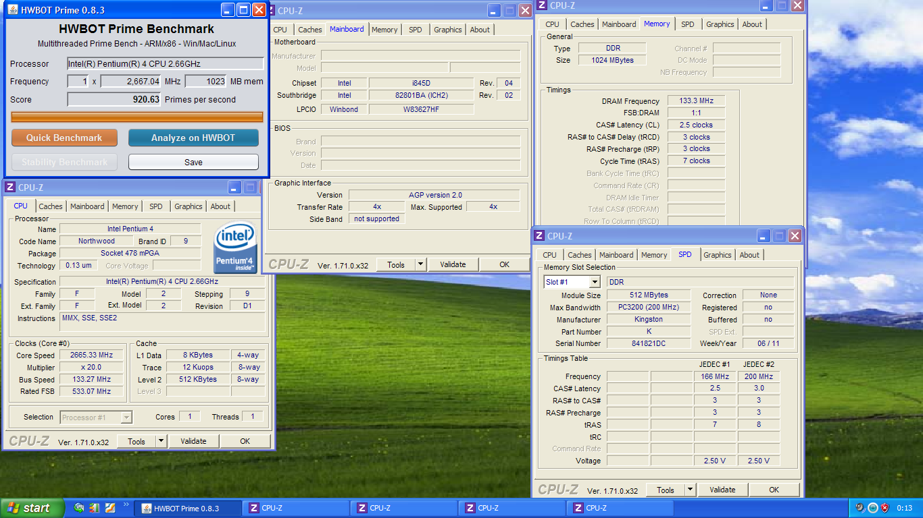Click OK in the CPU-Z SPD window

tap(774, 490)
